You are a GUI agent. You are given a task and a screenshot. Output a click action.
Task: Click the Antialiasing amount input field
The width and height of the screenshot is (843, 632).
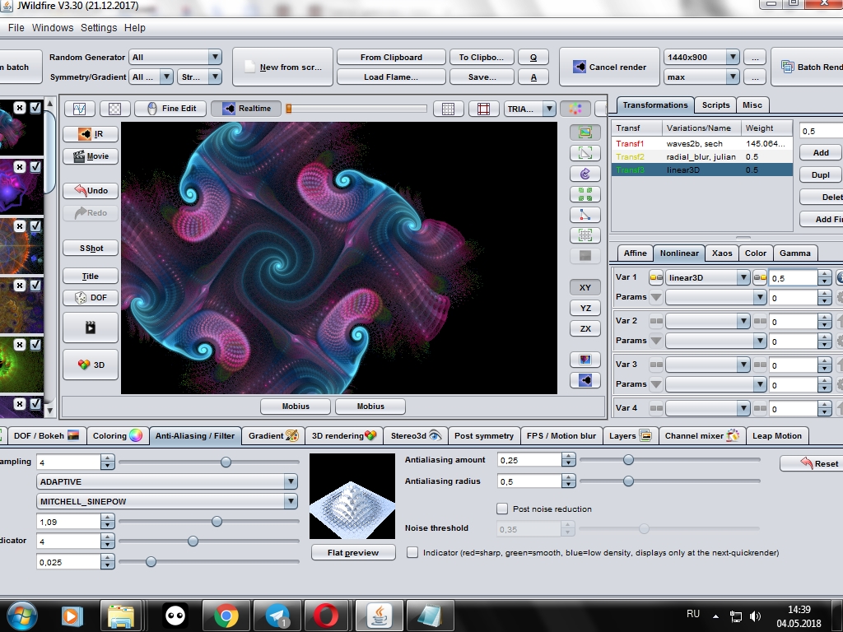[x=529, y=460]
